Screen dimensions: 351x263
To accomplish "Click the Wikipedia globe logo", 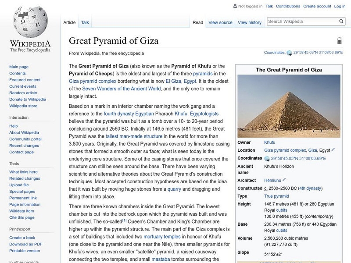I will pos(30,21).
